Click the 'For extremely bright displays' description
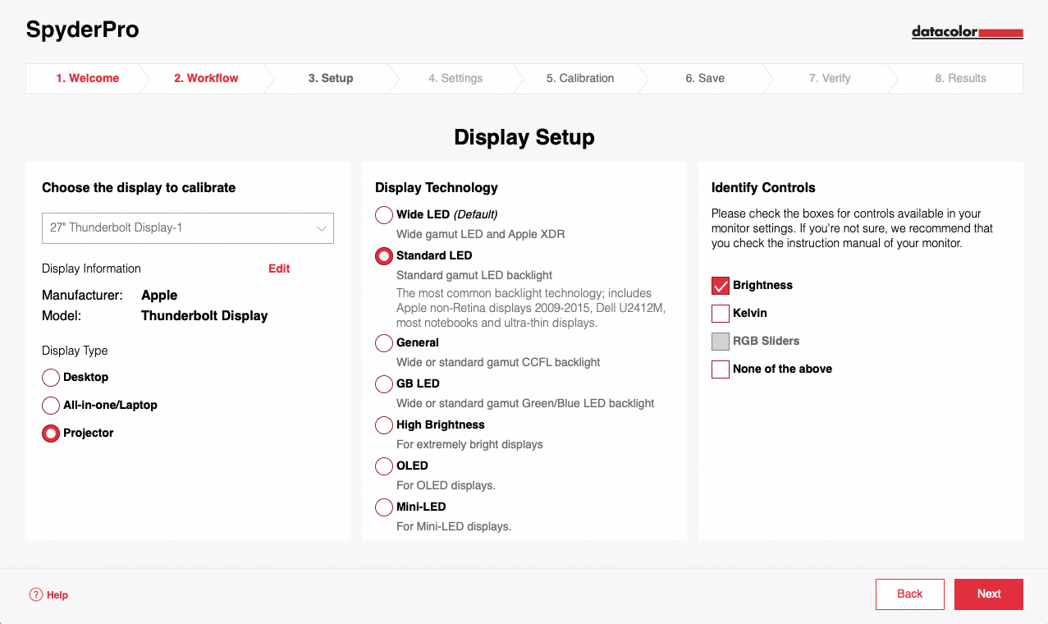This screenshot has width=1048, height=624. point(469,445)
